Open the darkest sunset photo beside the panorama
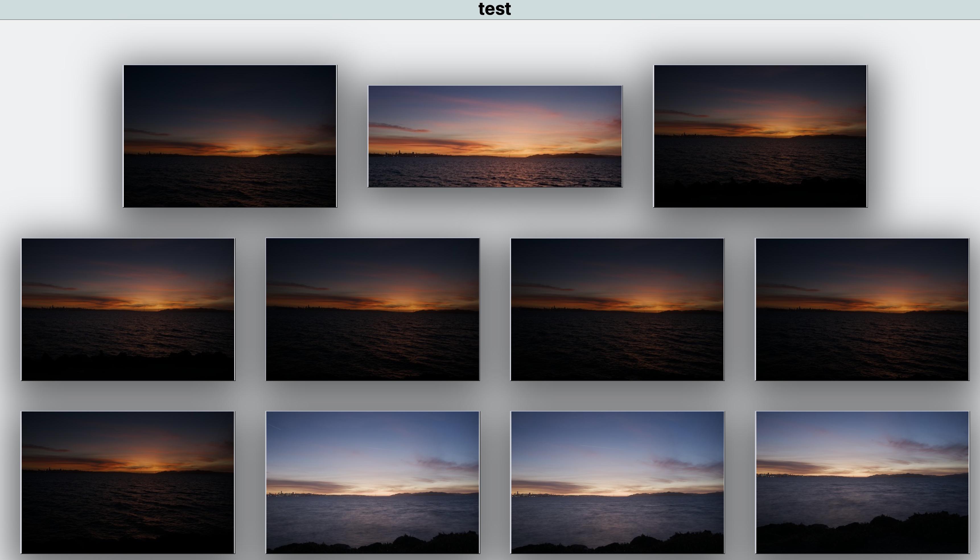980x560 pixels. pos(230,136)
